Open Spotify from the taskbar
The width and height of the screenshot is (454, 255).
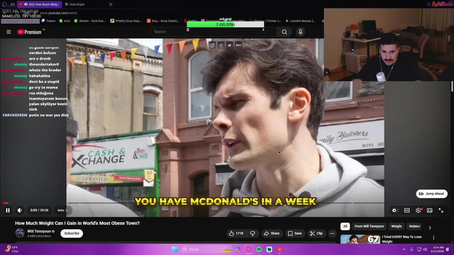(259, 249)
